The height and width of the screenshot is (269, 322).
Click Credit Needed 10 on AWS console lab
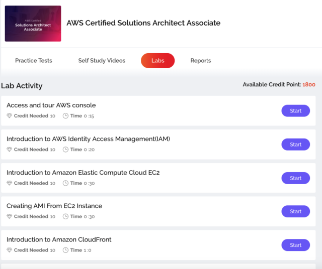[35, 116]
